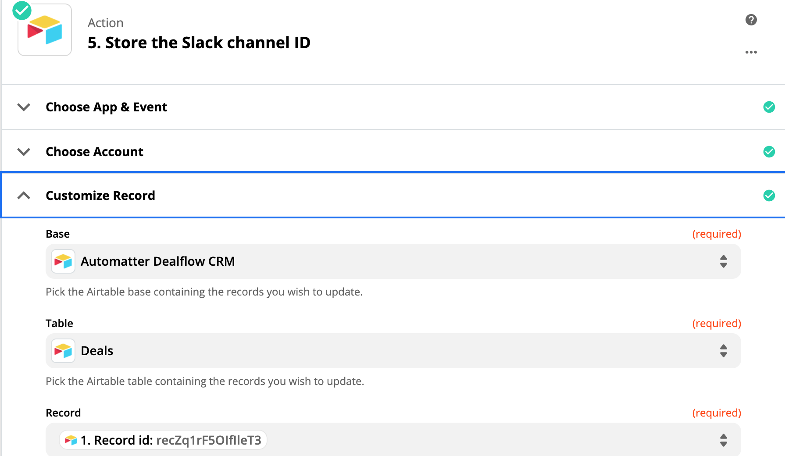Screen dimensions: 785x456
Task: Open the help question mark icon
Action: tap(751, 20)
